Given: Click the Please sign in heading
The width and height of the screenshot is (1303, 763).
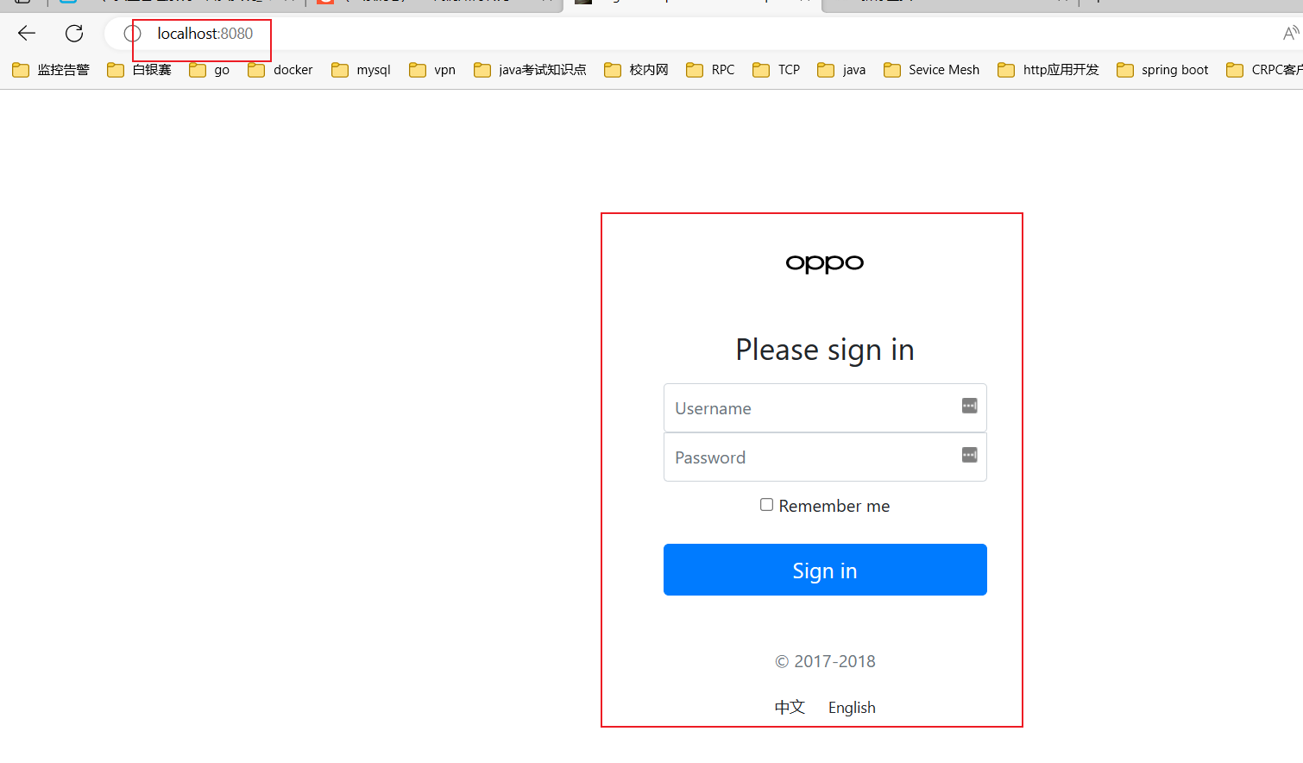Looking at the screenshot, I should click(825, 350).
